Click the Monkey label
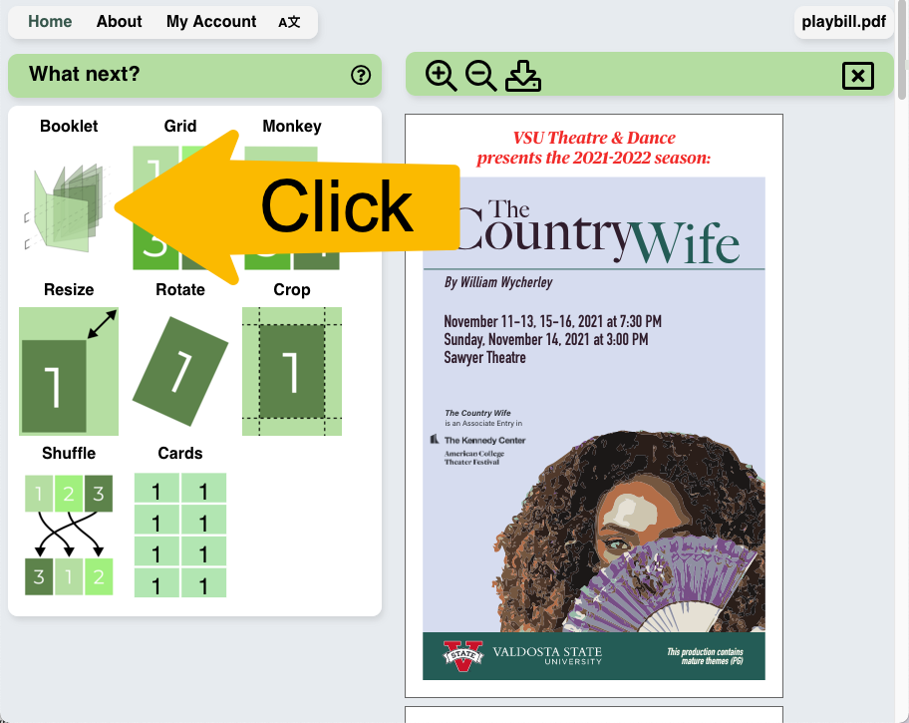Image resolution: width=909 pixels, height=723 pixels. 292,126
